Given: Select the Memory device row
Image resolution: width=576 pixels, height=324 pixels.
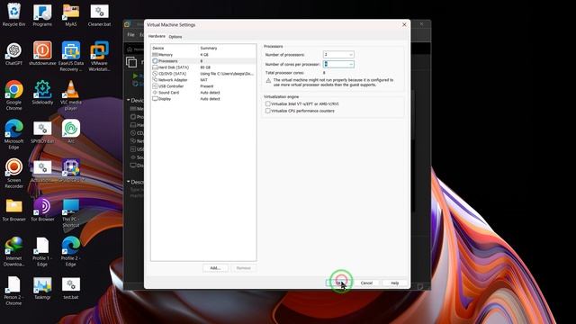Looking at the screenshot, I should tap(203, 54).
